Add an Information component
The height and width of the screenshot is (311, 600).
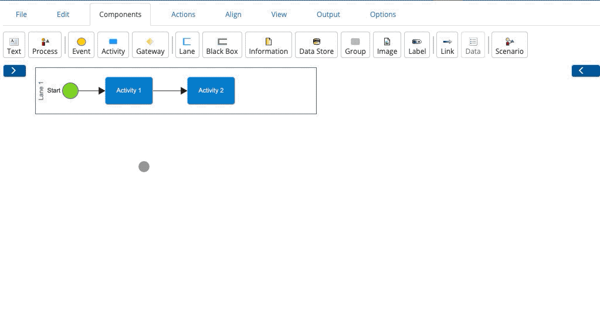pos(268,45)
